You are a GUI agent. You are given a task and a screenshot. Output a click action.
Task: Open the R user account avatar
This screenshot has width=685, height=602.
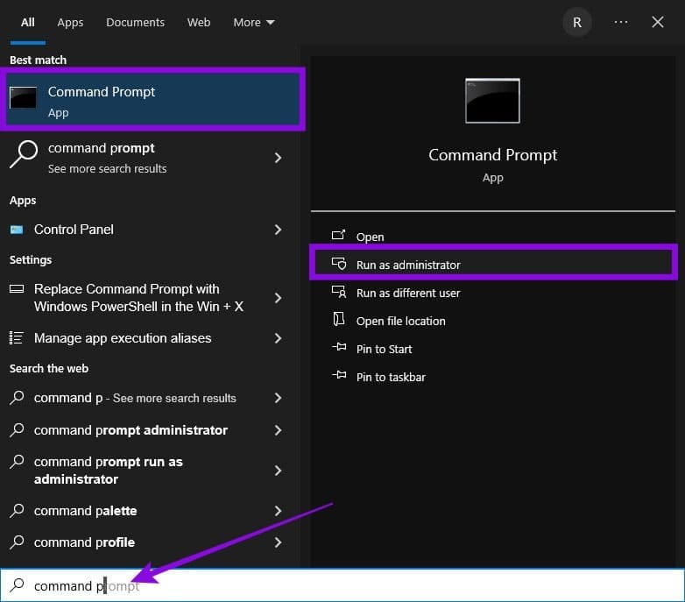(577, 22)
